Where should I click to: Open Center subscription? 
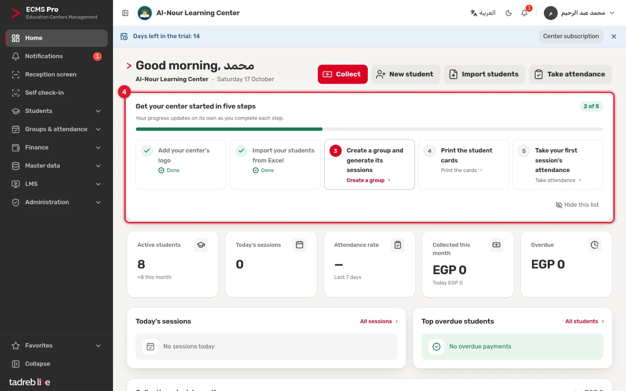[x=571, y=36]
